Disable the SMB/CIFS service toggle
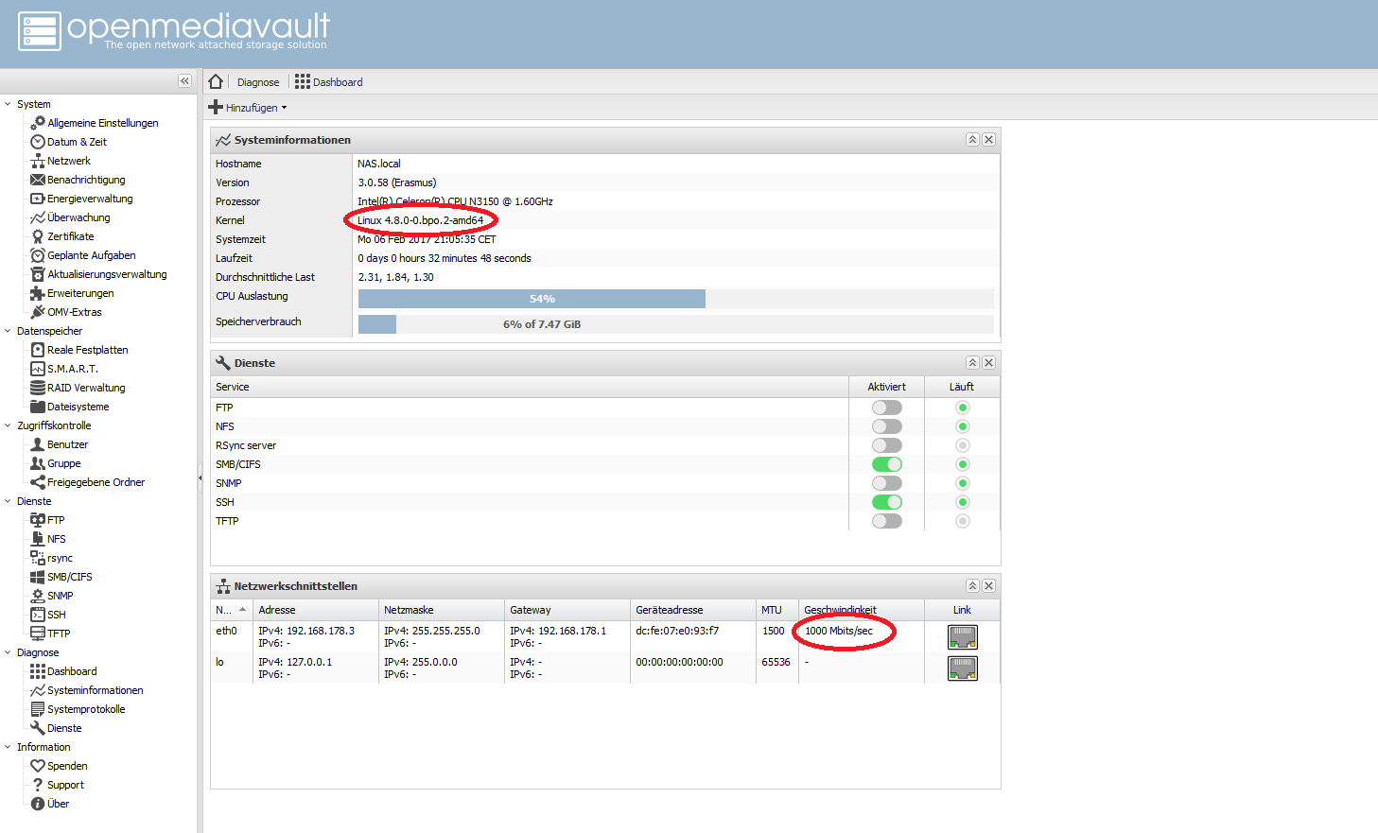 point(886,464)
